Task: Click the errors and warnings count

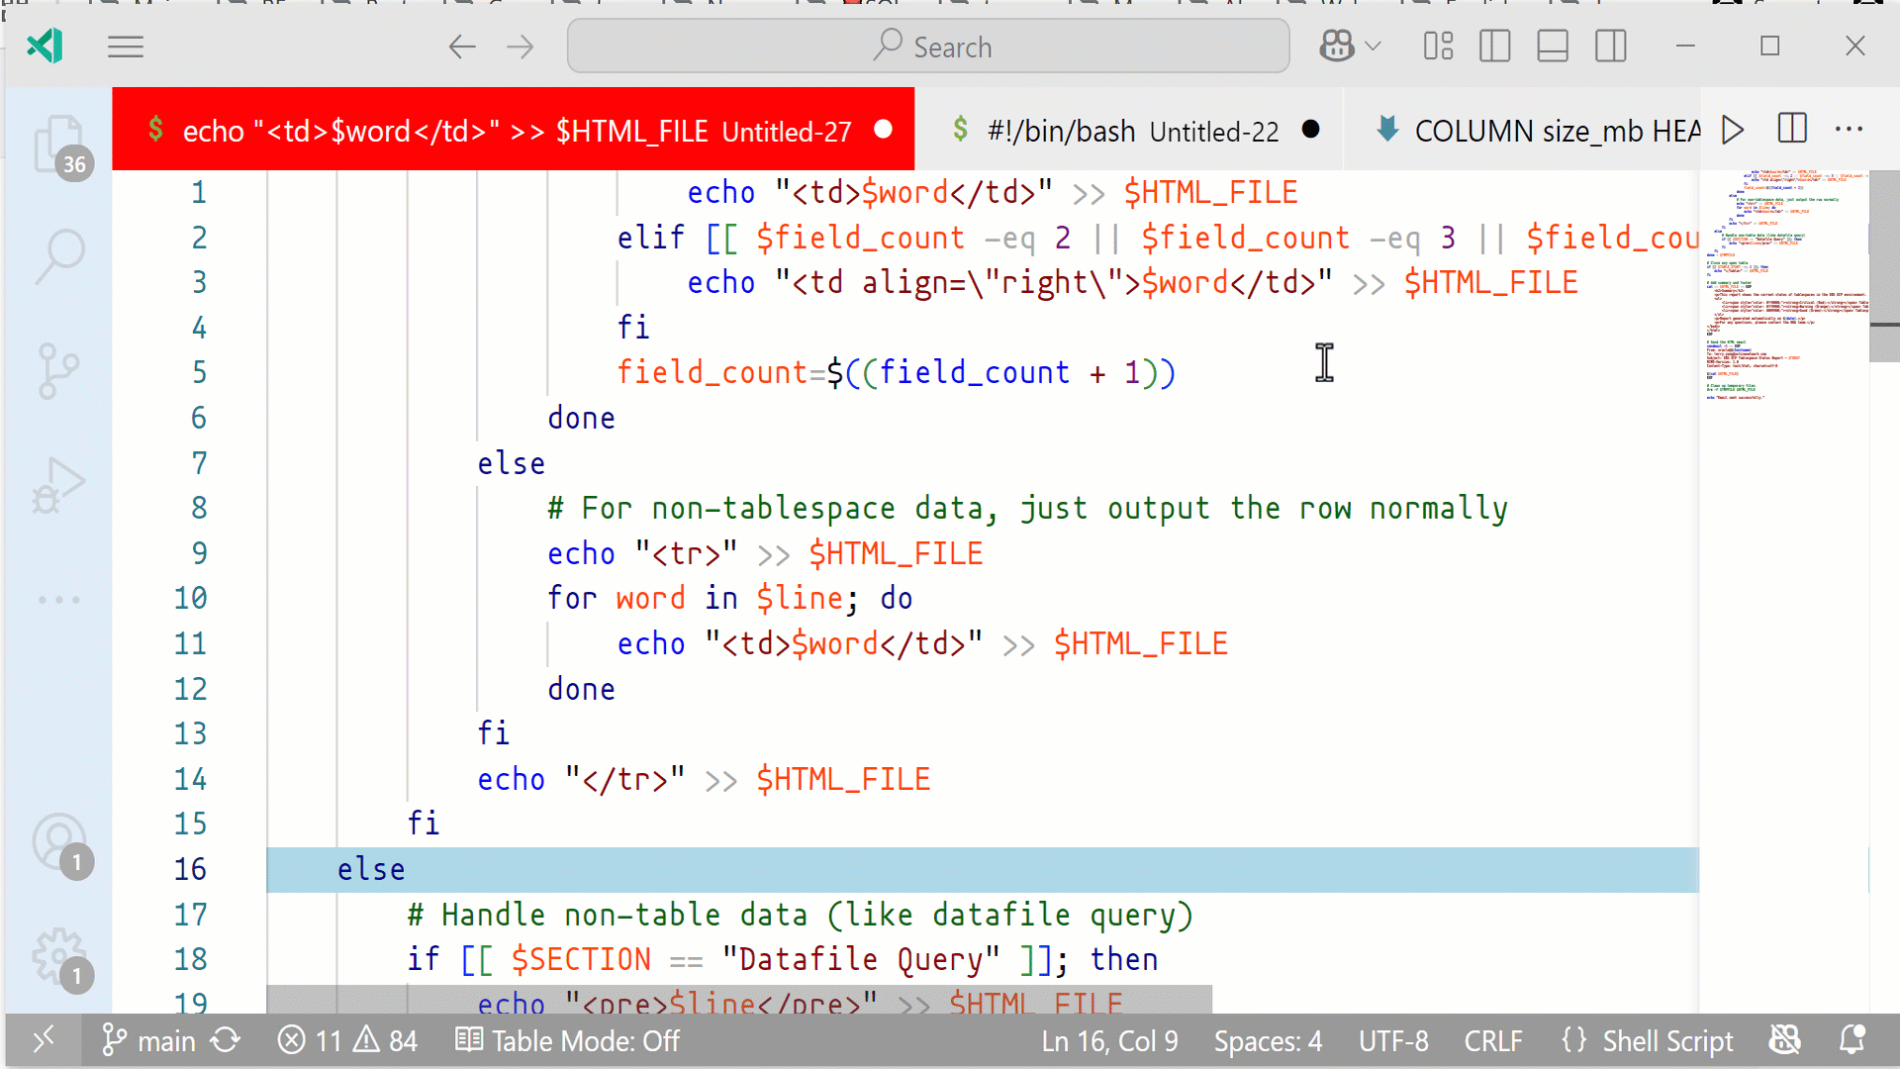Action: point(347,1041)
